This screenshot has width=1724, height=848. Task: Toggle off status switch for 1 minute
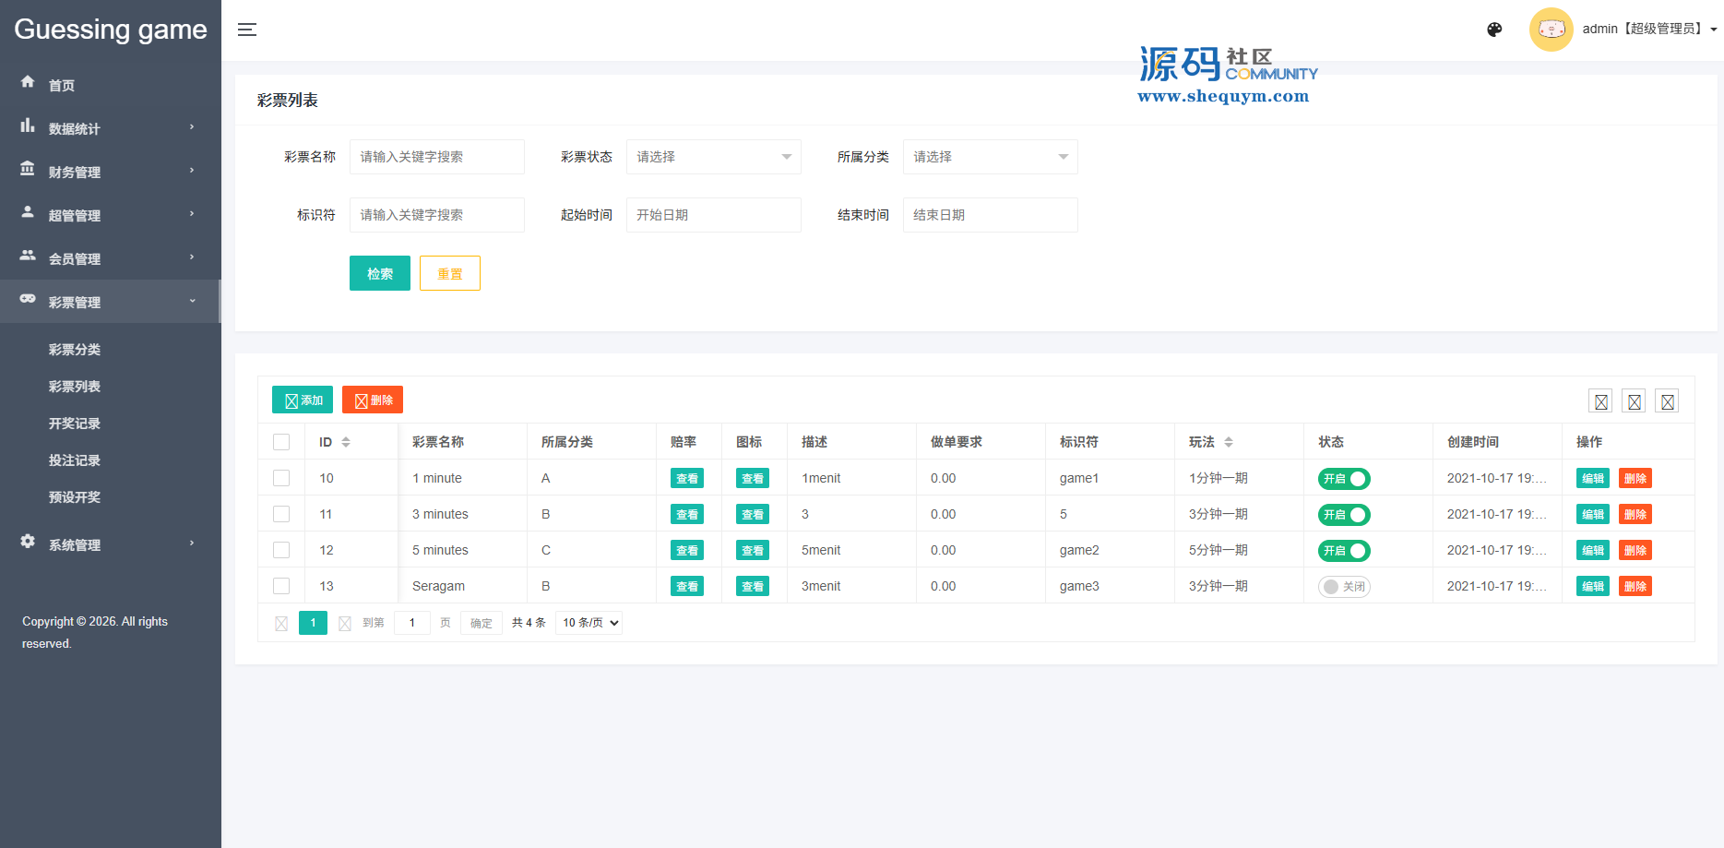[1344, 479]
